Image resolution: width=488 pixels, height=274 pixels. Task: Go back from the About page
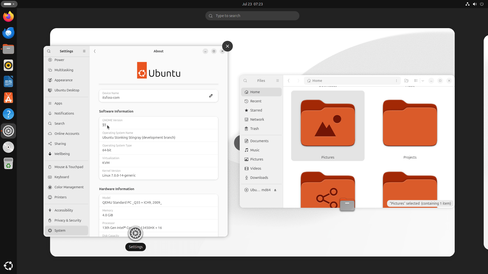[x=95, y=51]
